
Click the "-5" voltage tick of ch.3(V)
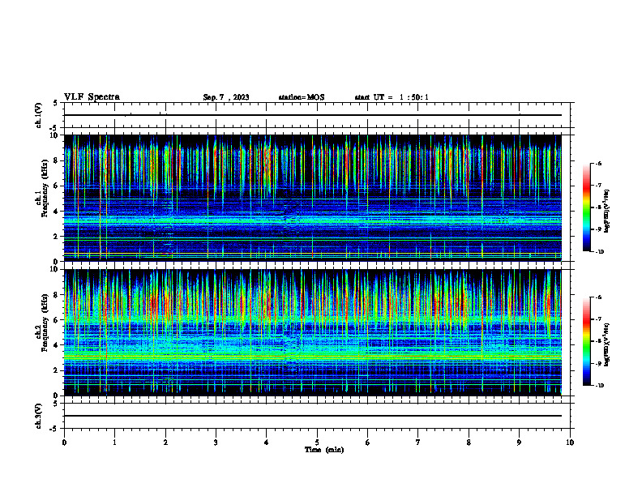coord(55,429)
